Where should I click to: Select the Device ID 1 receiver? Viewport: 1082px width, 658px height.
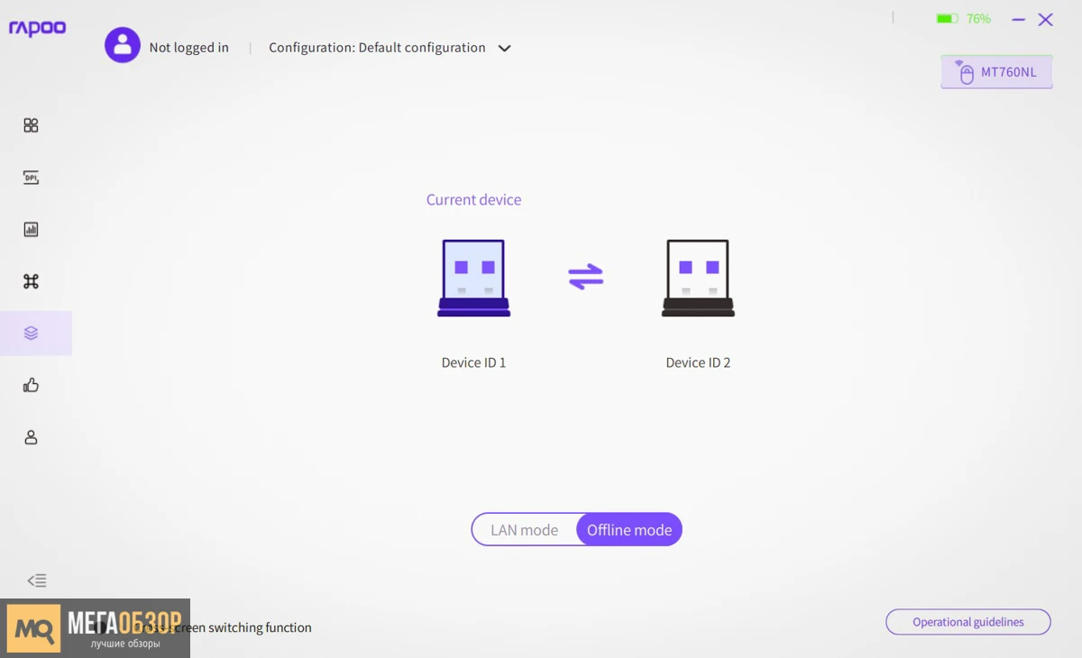(473, 279)
